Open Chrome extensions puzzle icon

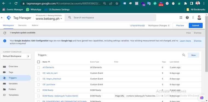186,4
